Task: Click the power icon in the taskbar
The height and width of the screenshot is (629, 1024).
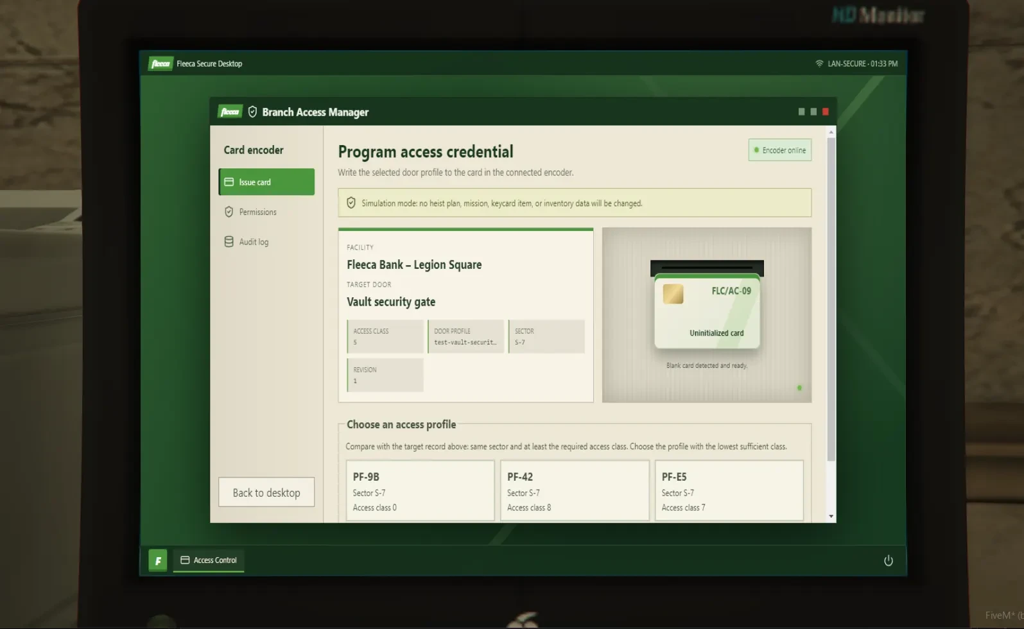Action: pos(889,561)
